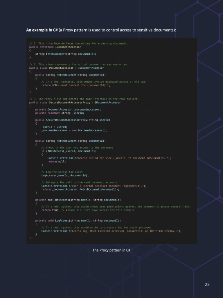
Task: Click the "Document content for {documentId}." return line
Action: pos(76,85)
